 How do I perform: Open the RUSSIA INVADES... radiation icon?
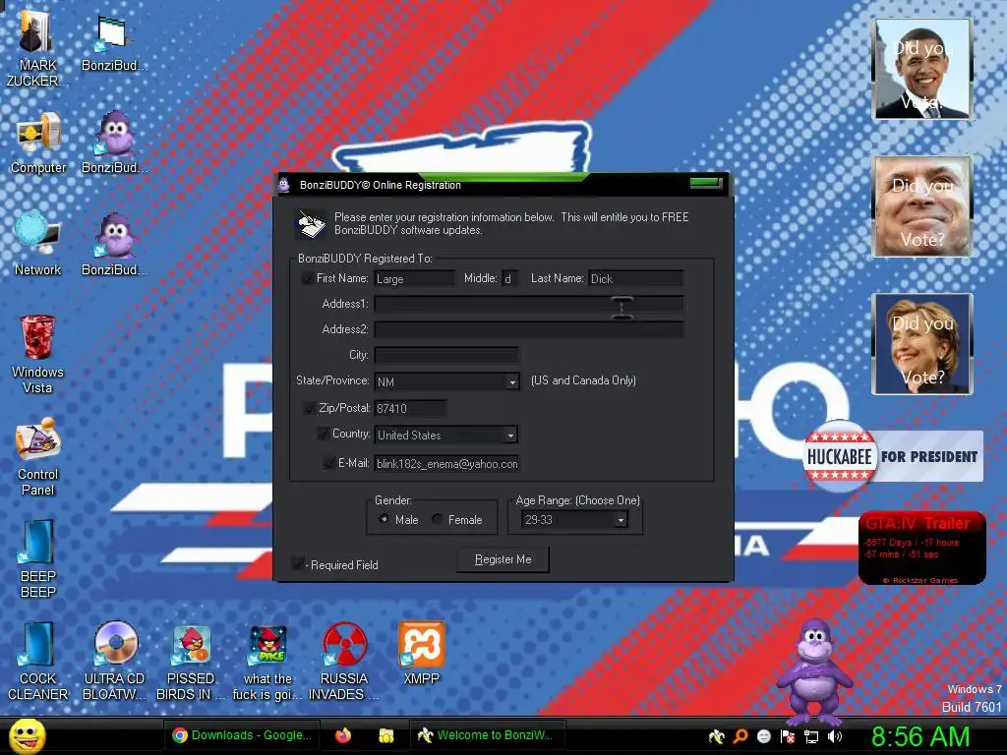point(344,662)
